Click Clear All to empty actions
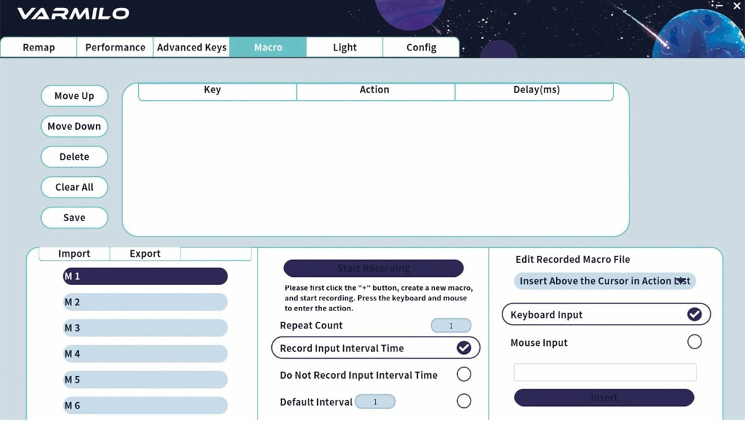 pos(74,187)
